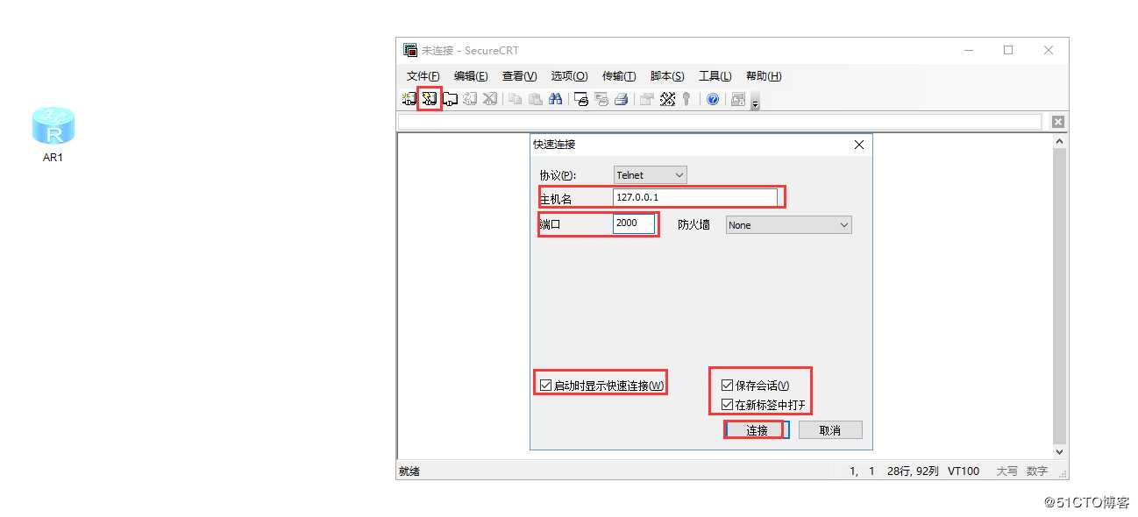Click the 防火墙 label
Viewport: 1138px width, 517px height.
pos(693,225)
